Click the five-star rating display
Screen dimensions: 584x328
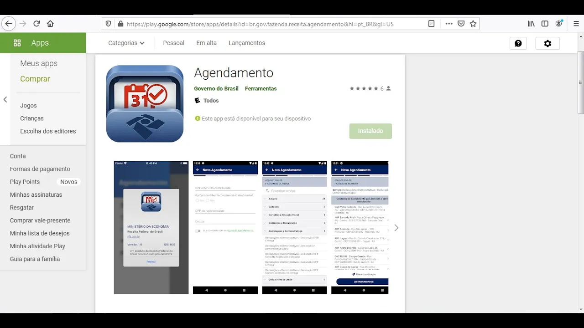(364, 88)
